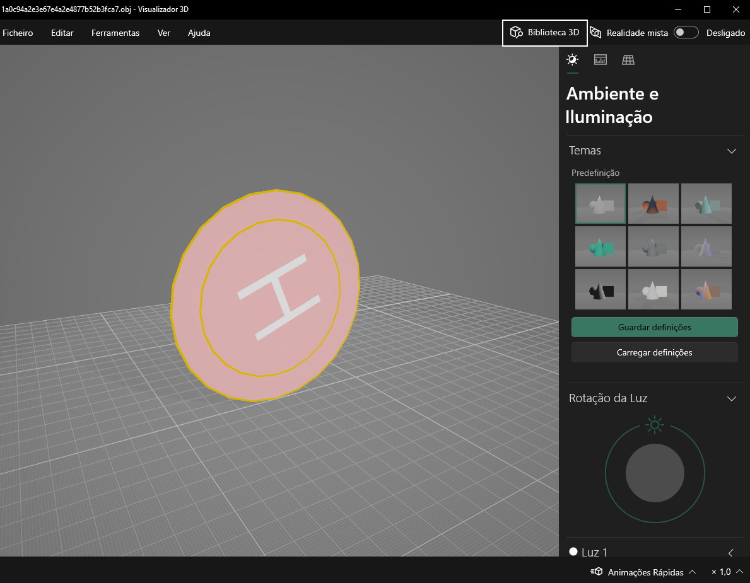Viewport: 750px width, 583px height.
Task: Open the Ficheiro menu
Action: (x=18, y=33)
